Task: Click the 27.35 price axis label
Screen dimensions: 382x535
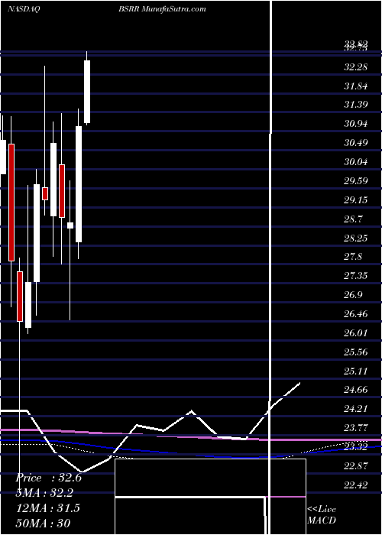Action: pos(355,276)
